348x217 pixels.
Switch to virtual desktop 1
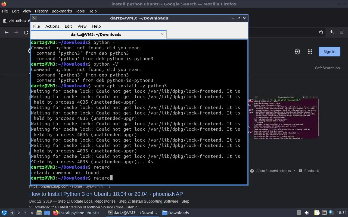[12, 213]
